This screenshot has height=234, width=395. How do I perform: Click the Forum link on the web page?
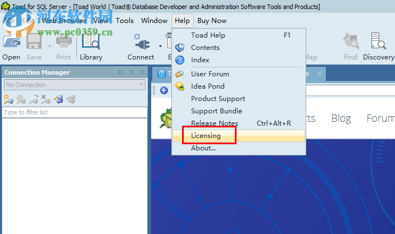point(380,118)
